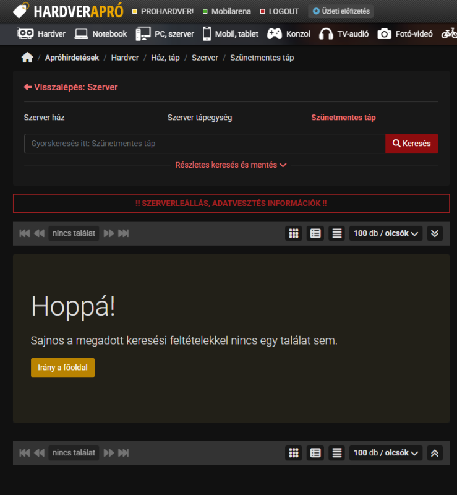The width and height of the screenshot is (457, 495).
Task: Focus the Gyorskeresés search field
Action: (x=205, y=144)
